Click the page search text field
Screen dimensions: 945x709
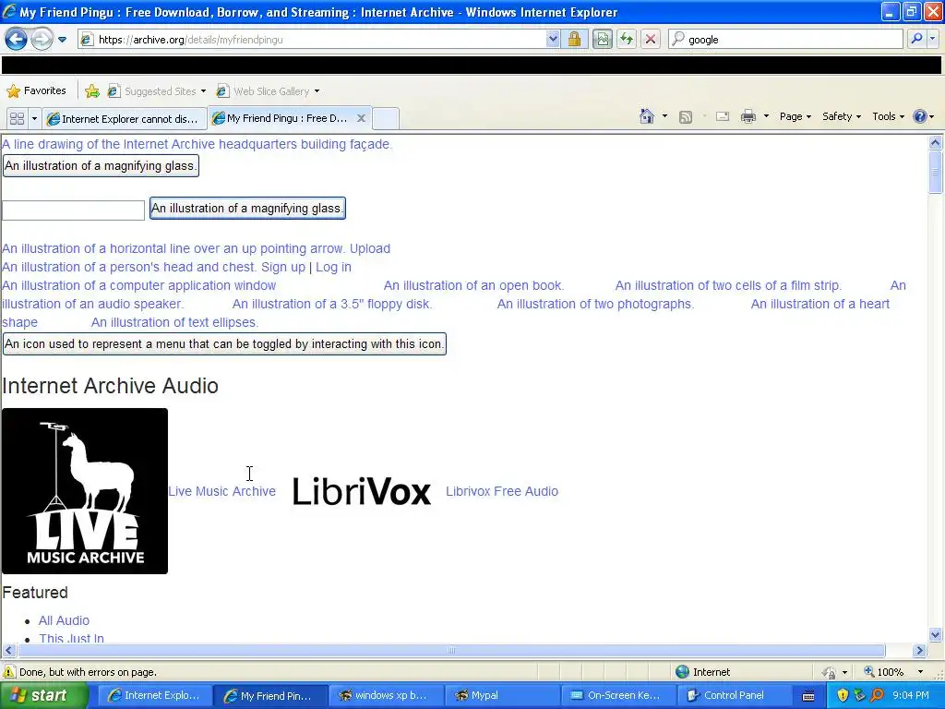point(73,210)
